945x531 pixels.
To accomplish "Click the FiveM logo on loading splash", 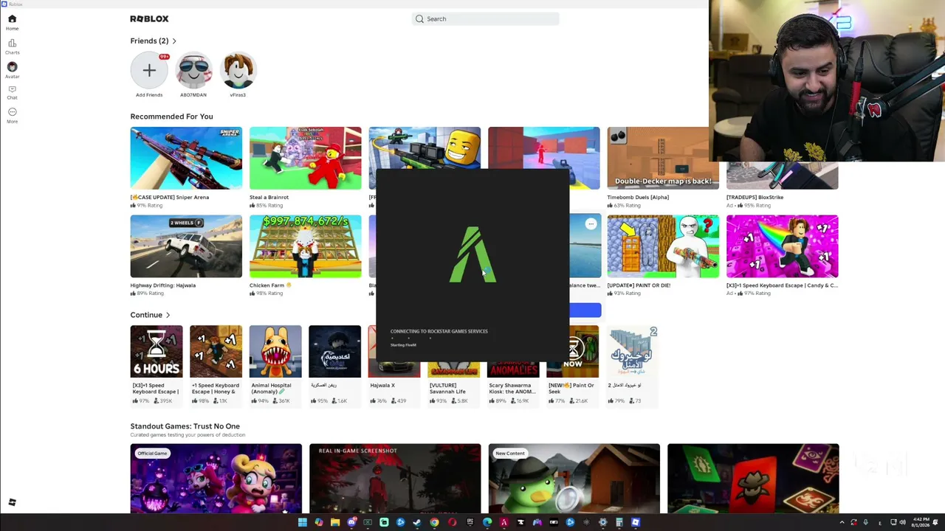I will tap(473, 254).
